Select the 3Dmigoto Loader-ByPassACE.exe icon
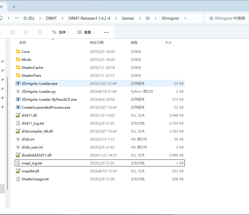249x215 pixels. pos(18,99)
